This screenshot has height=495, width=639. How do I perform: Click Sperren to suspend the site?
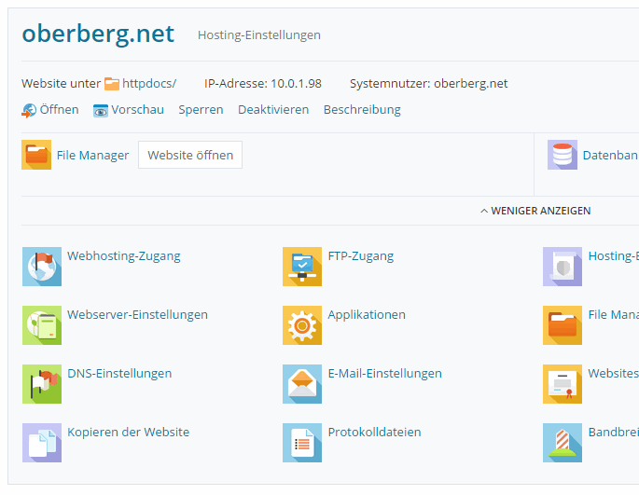pyautogui.click(x=201, y=109)
